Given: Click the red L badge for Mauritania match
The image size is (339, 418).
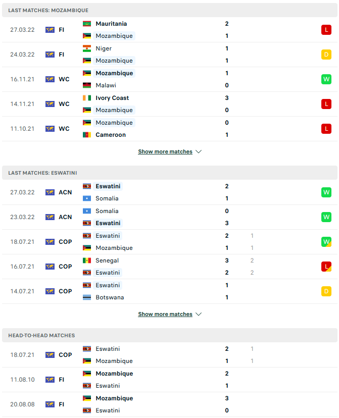Looking at the screenshot, I should (325, 30).
